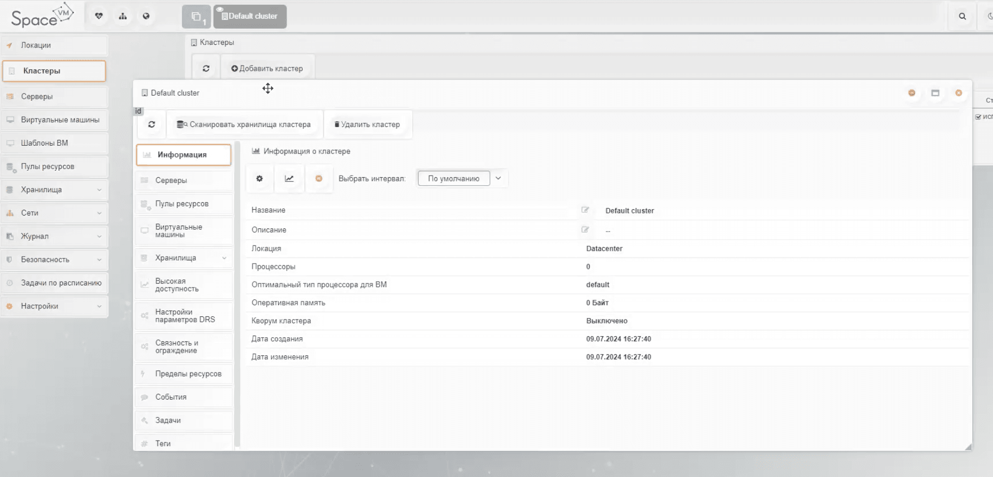Viewport: 993px width, 477px height.
Task: Click the gear settings icon in cluster info
Action: (x=259, y=179)
